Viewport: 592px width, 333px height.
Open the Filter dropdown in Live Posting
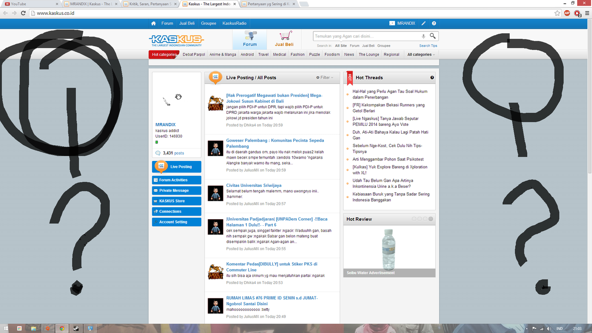tap(325, 78)
